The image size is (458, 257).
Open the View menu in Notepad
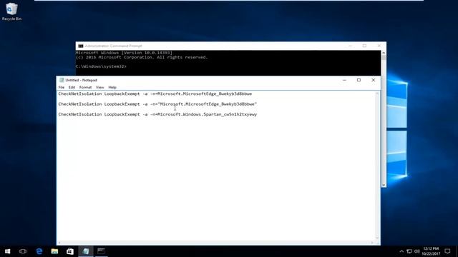(x=100, y=87)
